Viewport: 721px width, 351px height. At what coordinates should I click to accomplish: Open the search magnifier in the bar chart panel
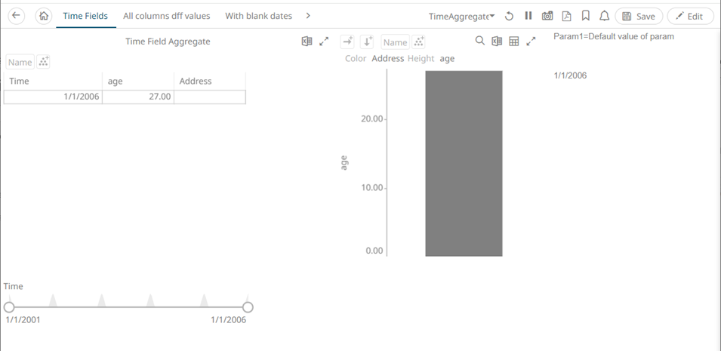[x=479, y=42]
